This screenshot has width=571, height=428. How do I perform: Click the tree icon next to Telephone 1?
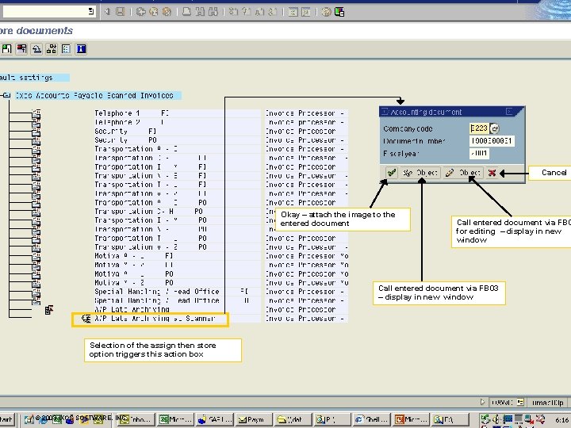click(36, 114)
